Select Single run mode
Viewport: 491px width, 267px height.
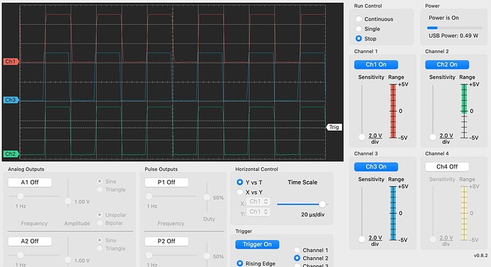(x=359, y=29)
